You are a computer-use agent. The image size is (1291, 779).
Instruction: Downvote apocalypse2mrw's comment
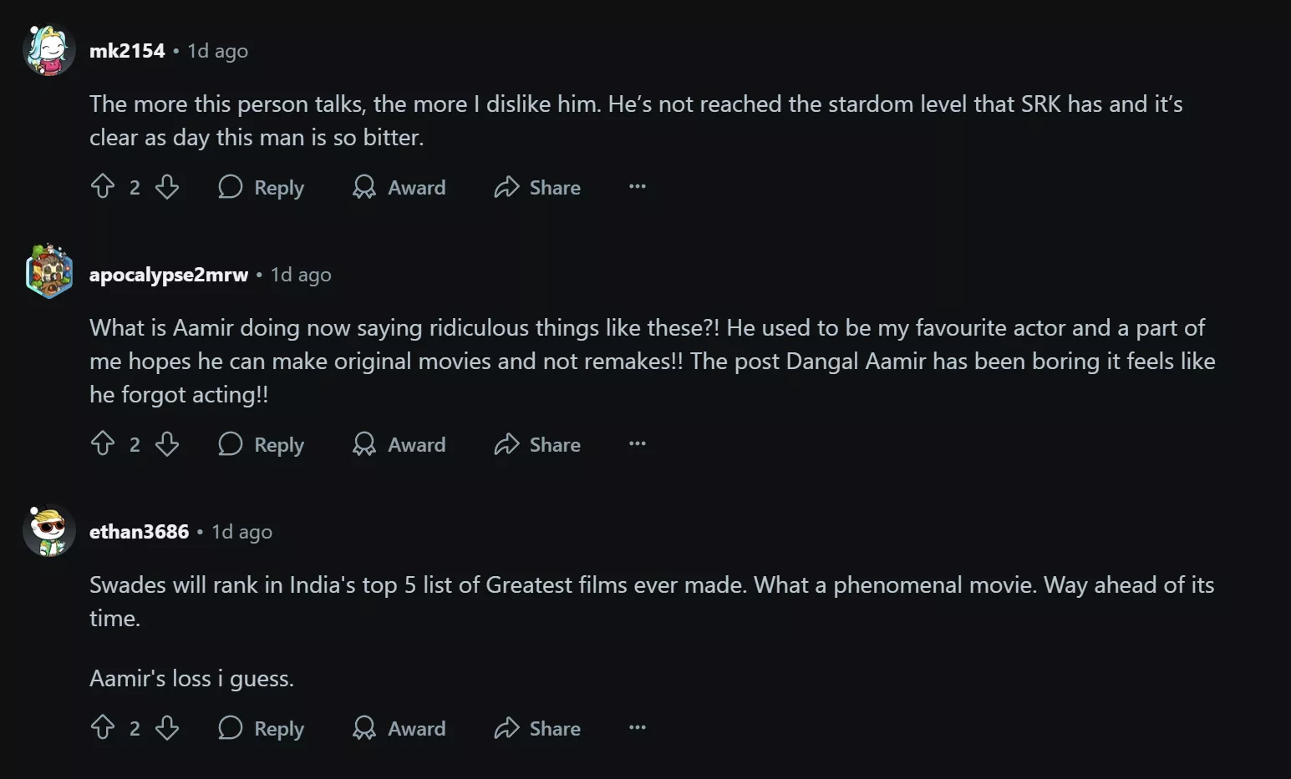[167, 443]
